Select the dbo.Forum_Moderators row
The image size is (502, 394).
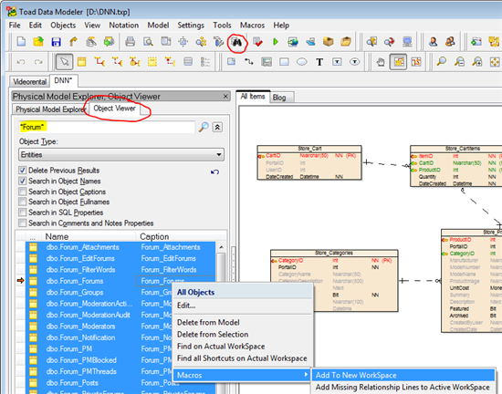(x=120, y=327)
